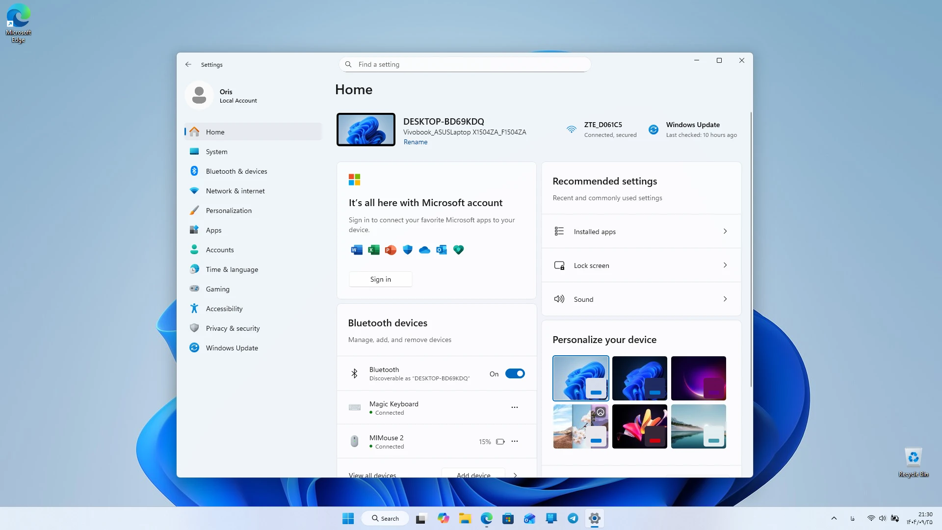This screenshot has height=530, width=942.
Task: Open Telegram from the taskbar
Action: tap(573, 518)
